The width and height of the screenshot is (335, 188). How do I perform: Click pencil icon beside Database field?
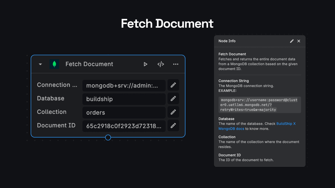173,99
